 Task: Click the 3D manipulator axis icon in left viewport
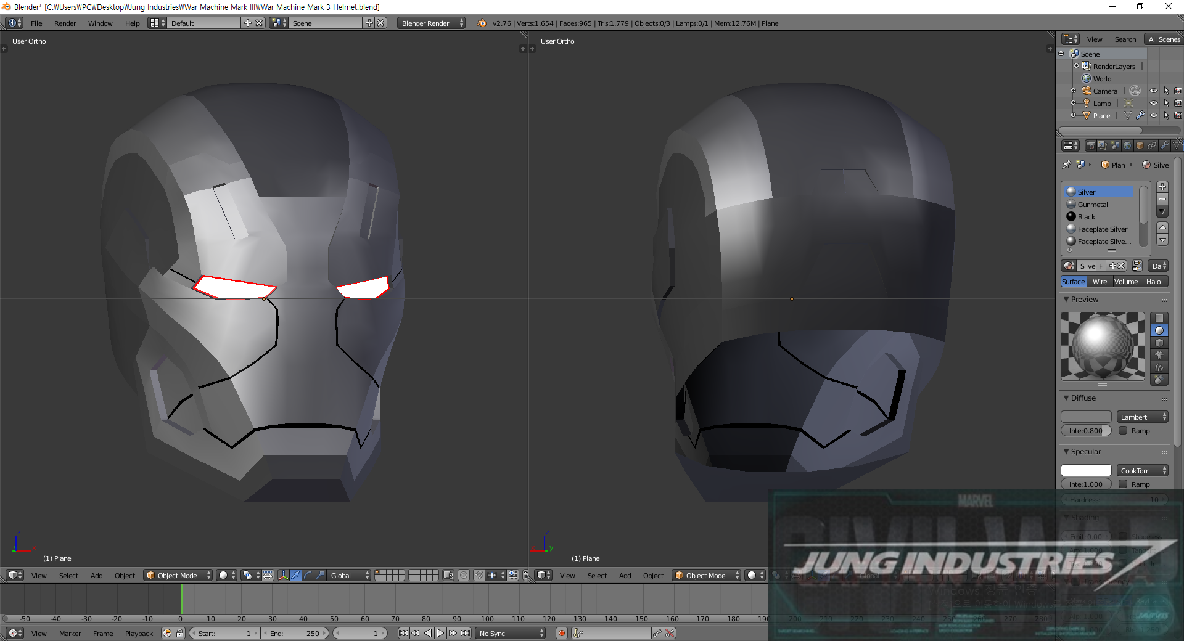tap(283, 575)
